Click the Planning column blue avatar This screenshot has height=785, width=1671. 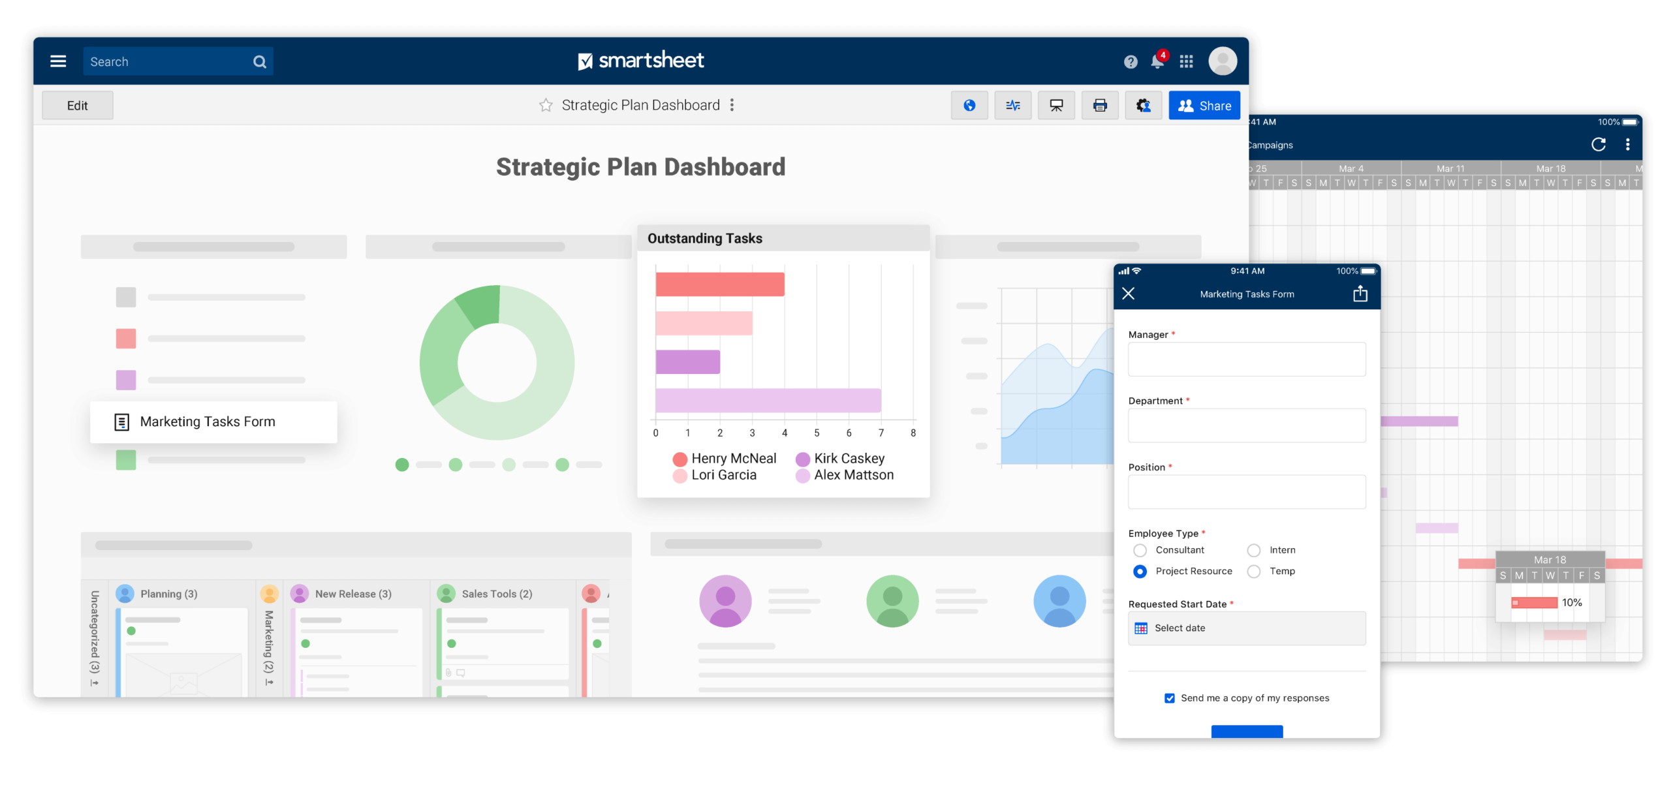click(125, 594)
